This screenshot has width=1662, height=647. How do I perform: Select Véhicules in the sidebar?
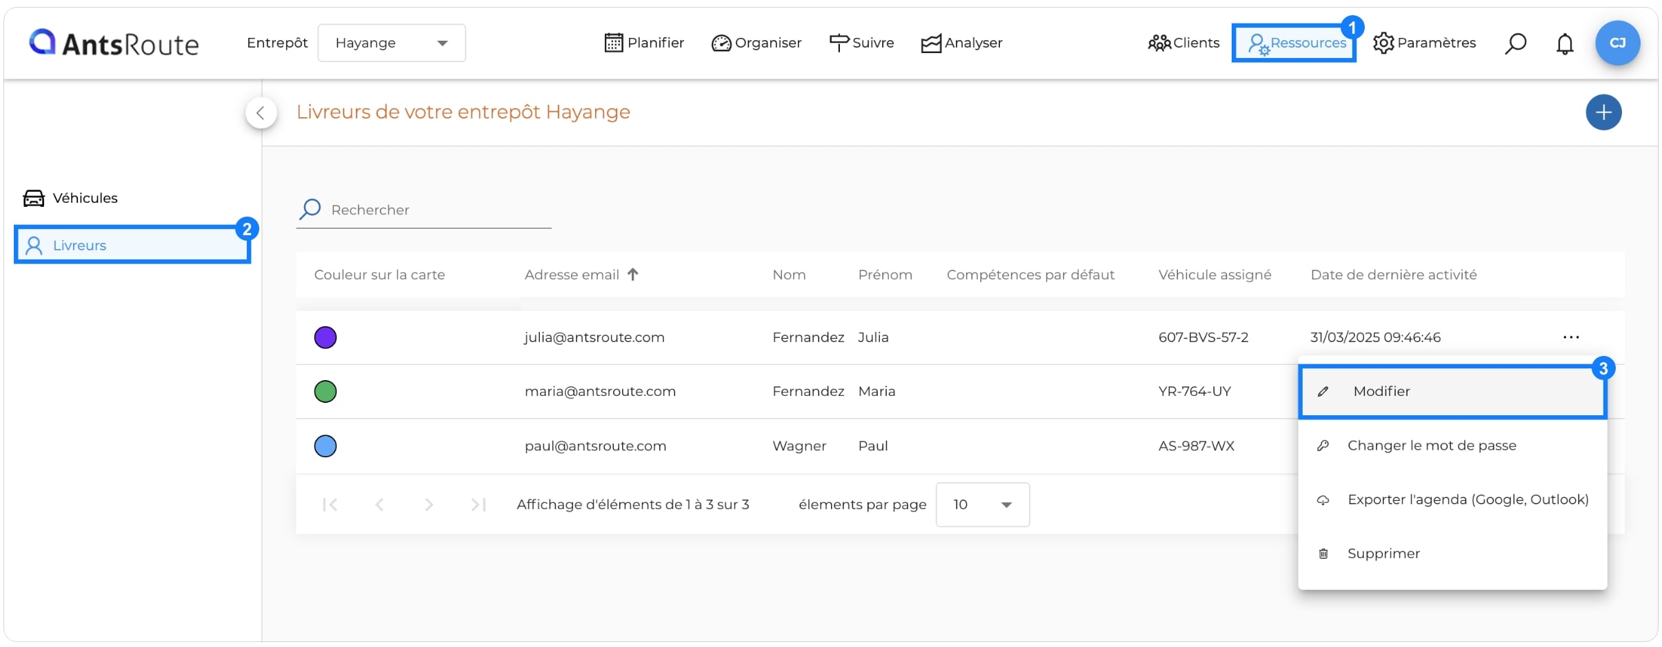point(70,198)
